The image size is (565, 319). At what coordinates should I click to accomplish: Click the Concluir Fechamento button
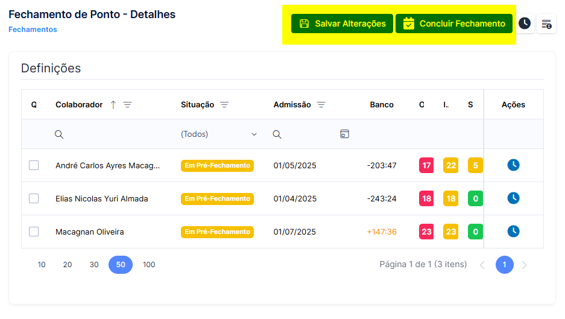(454, 24)
